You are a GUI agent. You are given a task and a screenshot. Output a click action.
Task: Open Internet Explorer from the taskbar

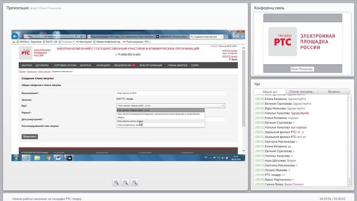point(26,157)
